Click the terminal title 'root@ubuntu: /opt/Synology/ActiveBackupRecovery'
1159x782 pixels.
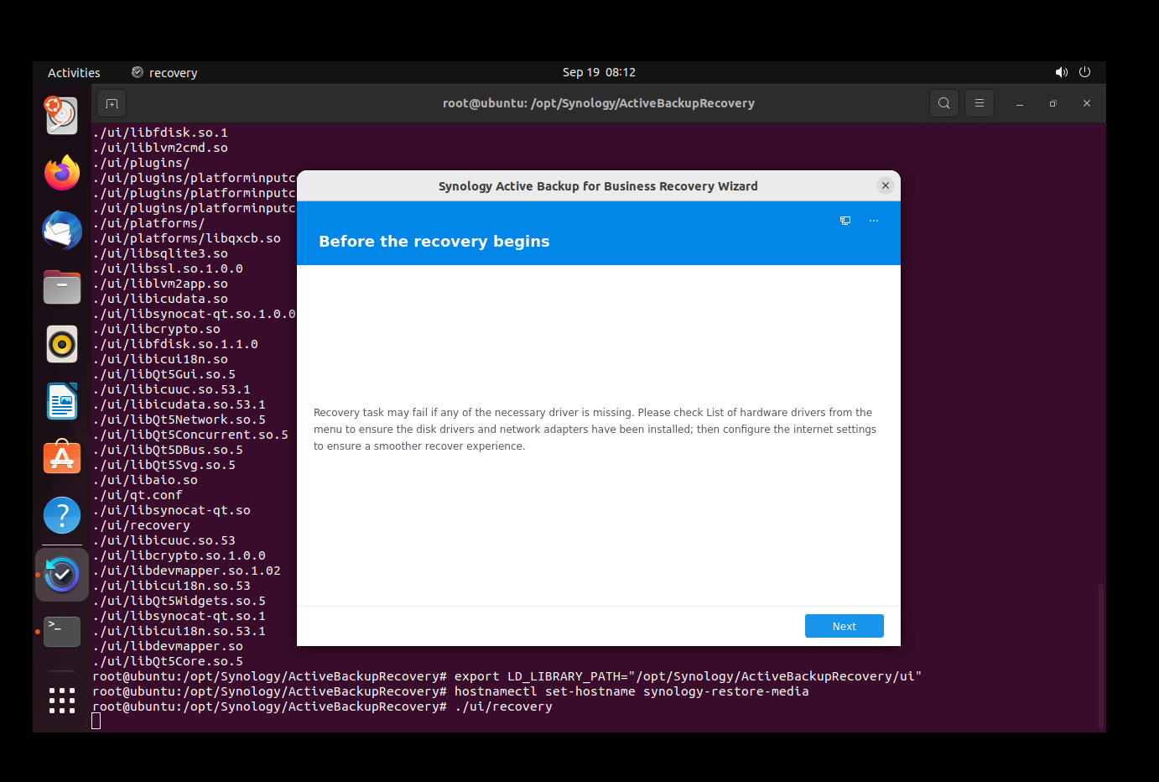(599, 103)
